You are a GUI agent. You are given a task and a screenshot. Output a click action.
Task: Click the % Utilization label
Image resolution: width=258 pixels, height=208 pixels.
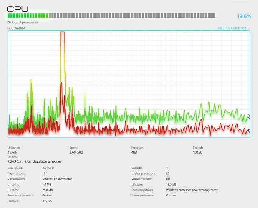(16, 28)
